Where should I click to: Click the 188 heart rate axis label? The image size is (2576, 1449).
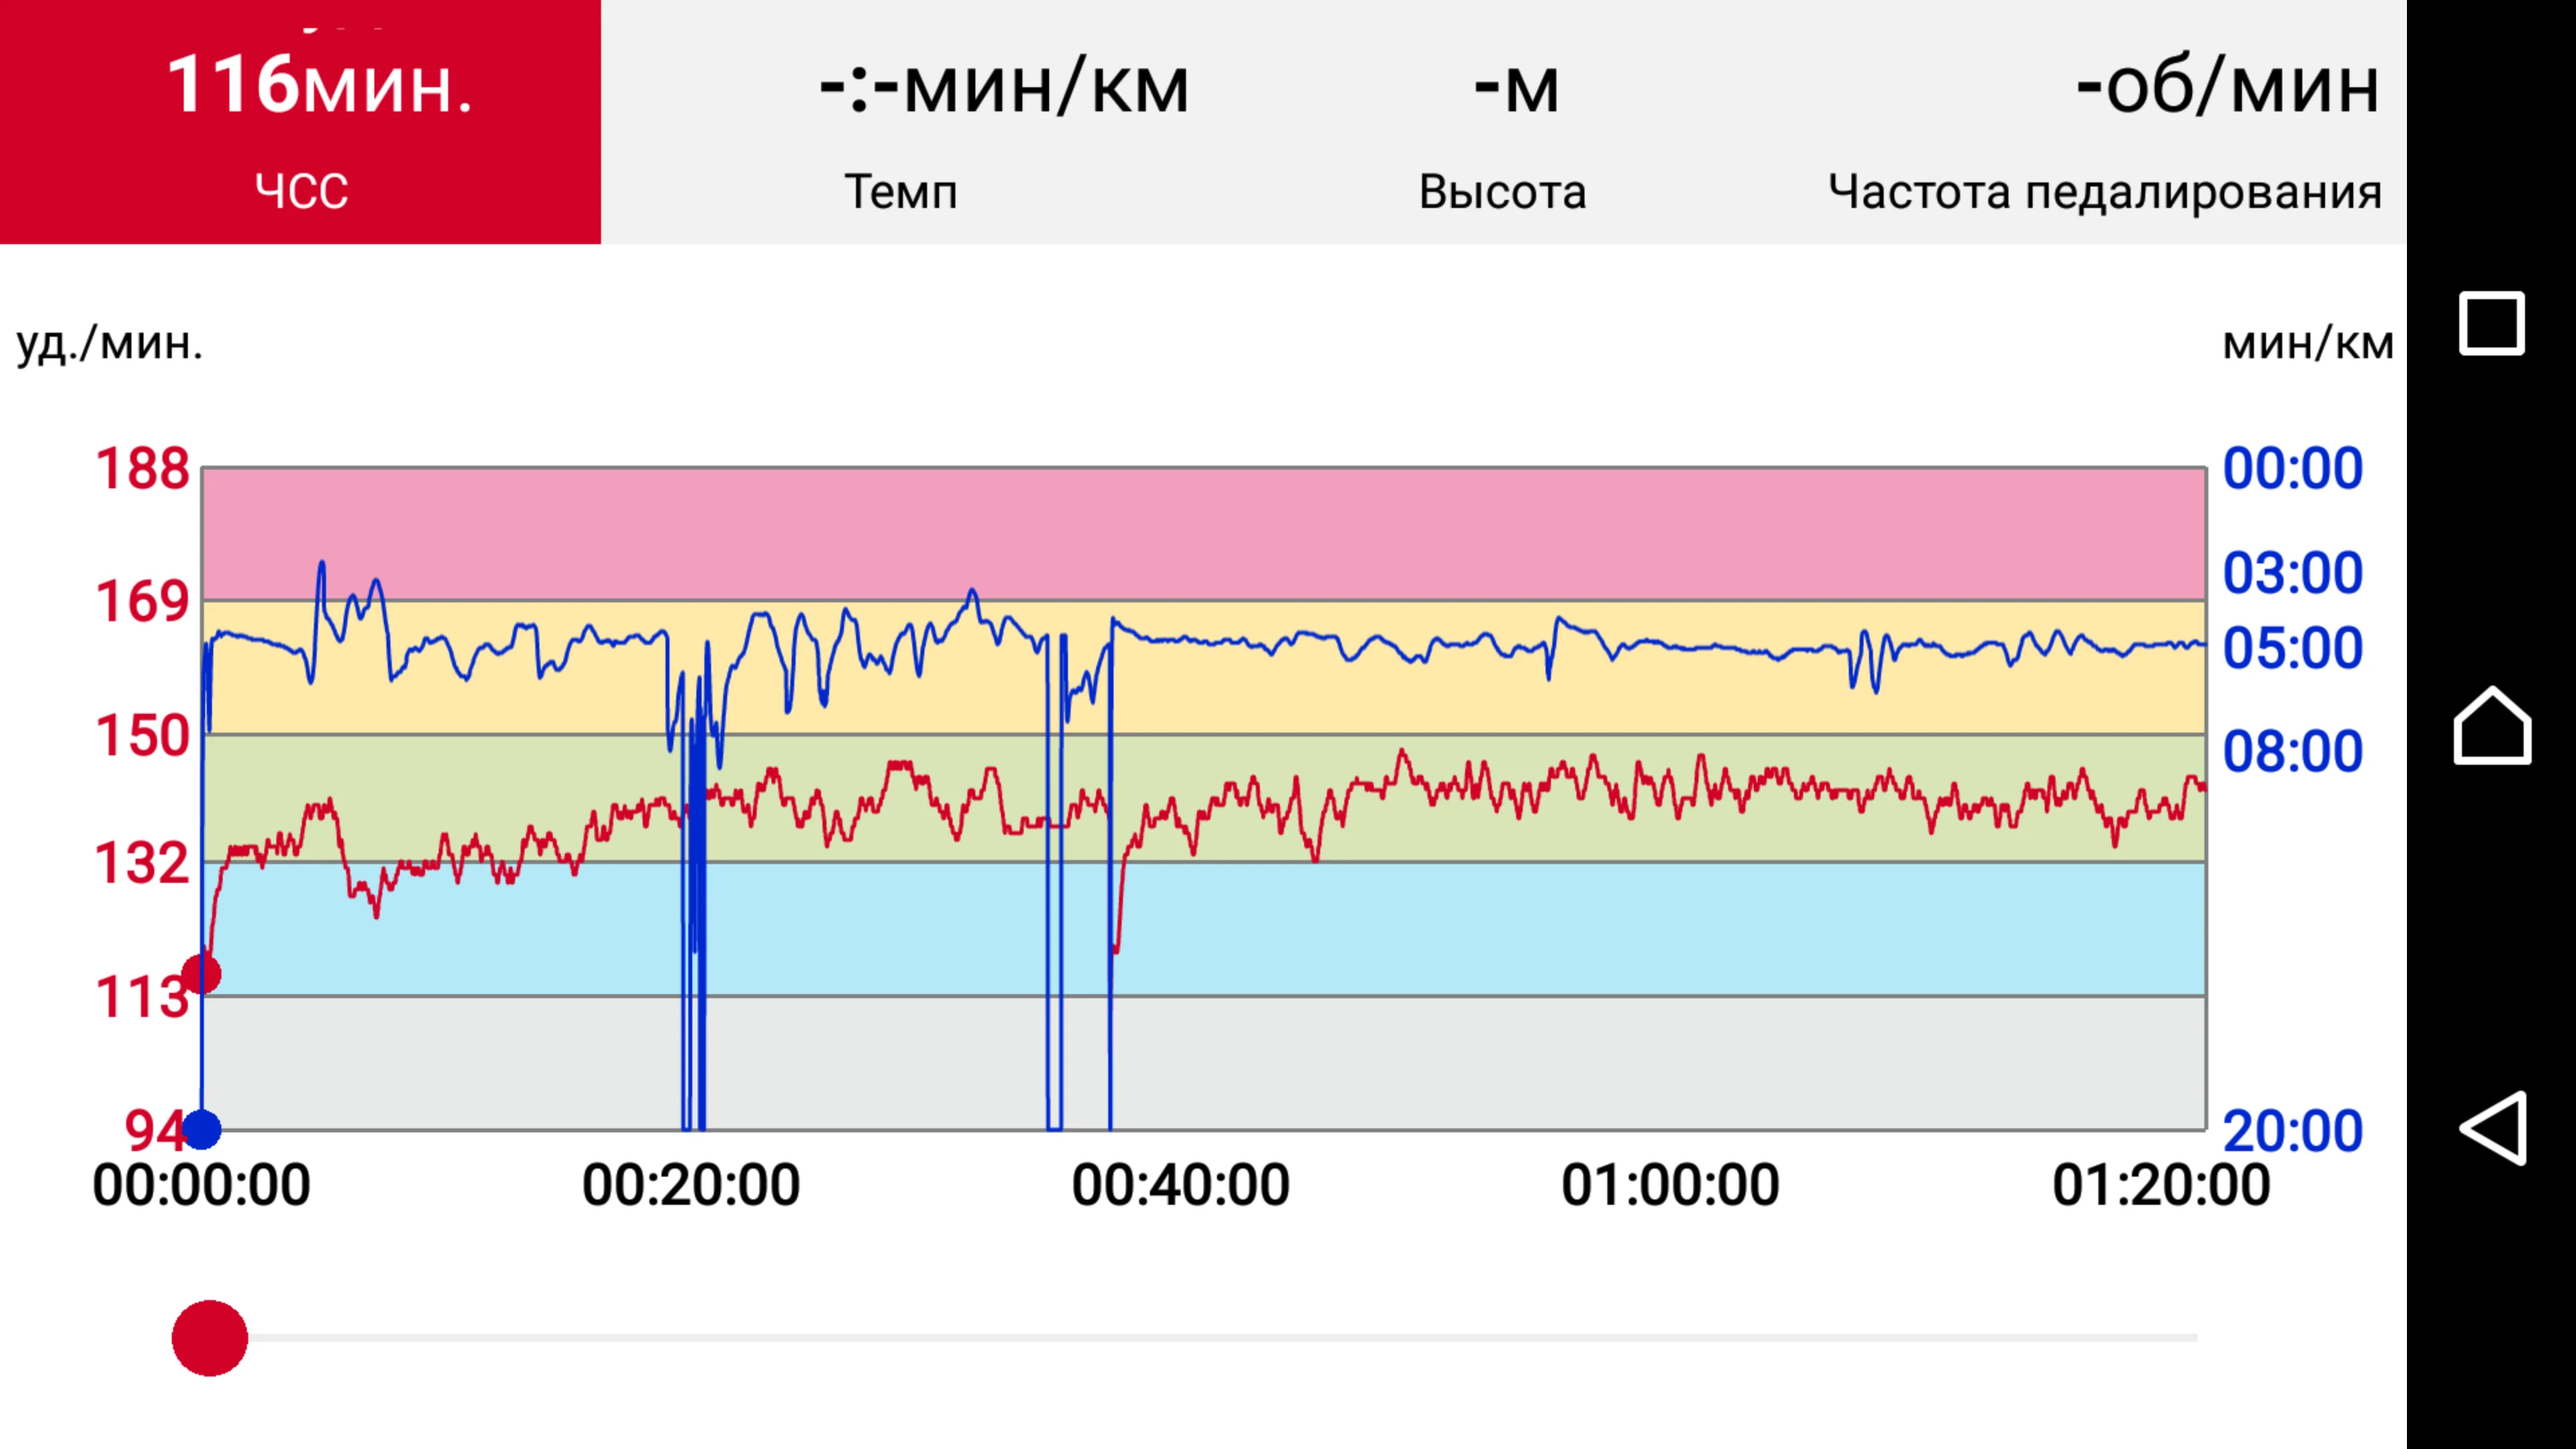click(x=142, y=468)
